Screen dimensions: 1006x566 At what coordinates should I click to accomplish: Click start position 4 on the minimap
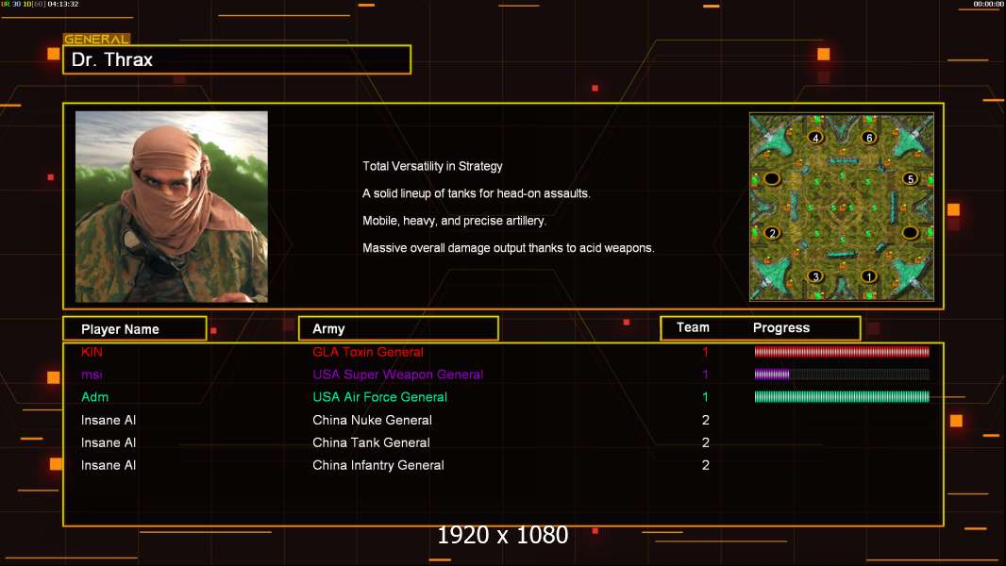815,138
